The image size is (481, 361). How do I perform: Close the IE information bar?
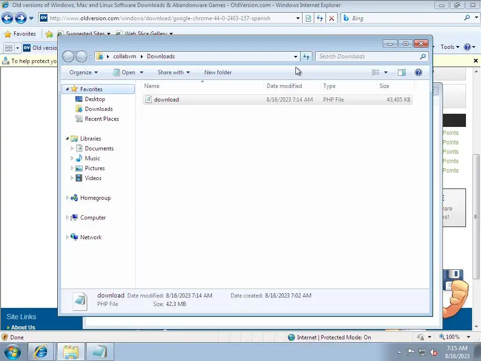coord(476,61)
